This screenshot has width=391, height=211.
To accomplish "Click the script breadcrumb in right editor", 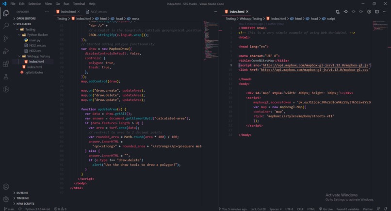I will [328, 18].
